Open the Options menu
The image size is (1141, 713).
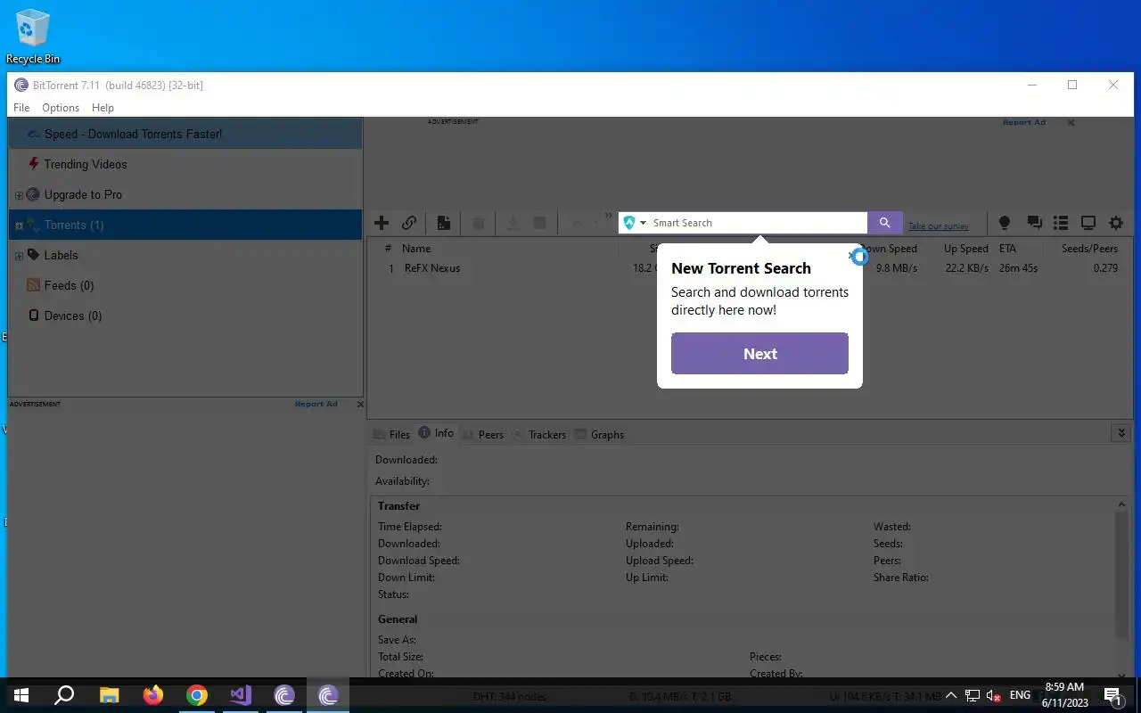pos(61,107)
